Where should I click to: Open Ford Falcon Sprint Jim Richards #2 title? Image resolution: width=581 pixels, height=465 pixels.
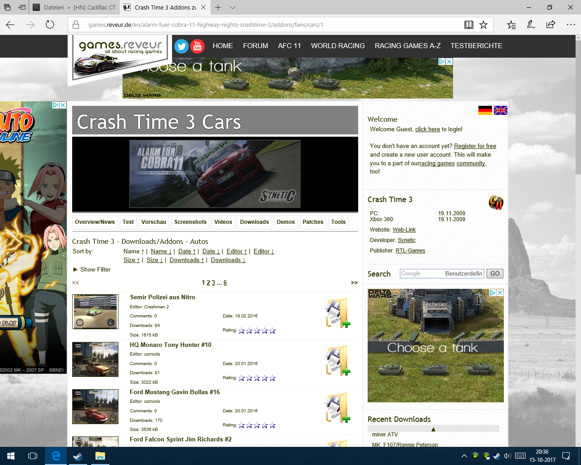[x=181, y=440]
